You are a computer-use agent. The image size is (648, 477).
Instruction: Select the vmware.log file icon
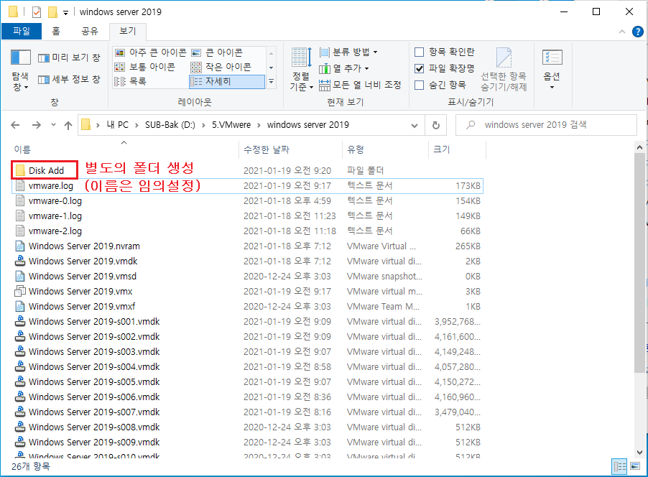click(19, 185)
